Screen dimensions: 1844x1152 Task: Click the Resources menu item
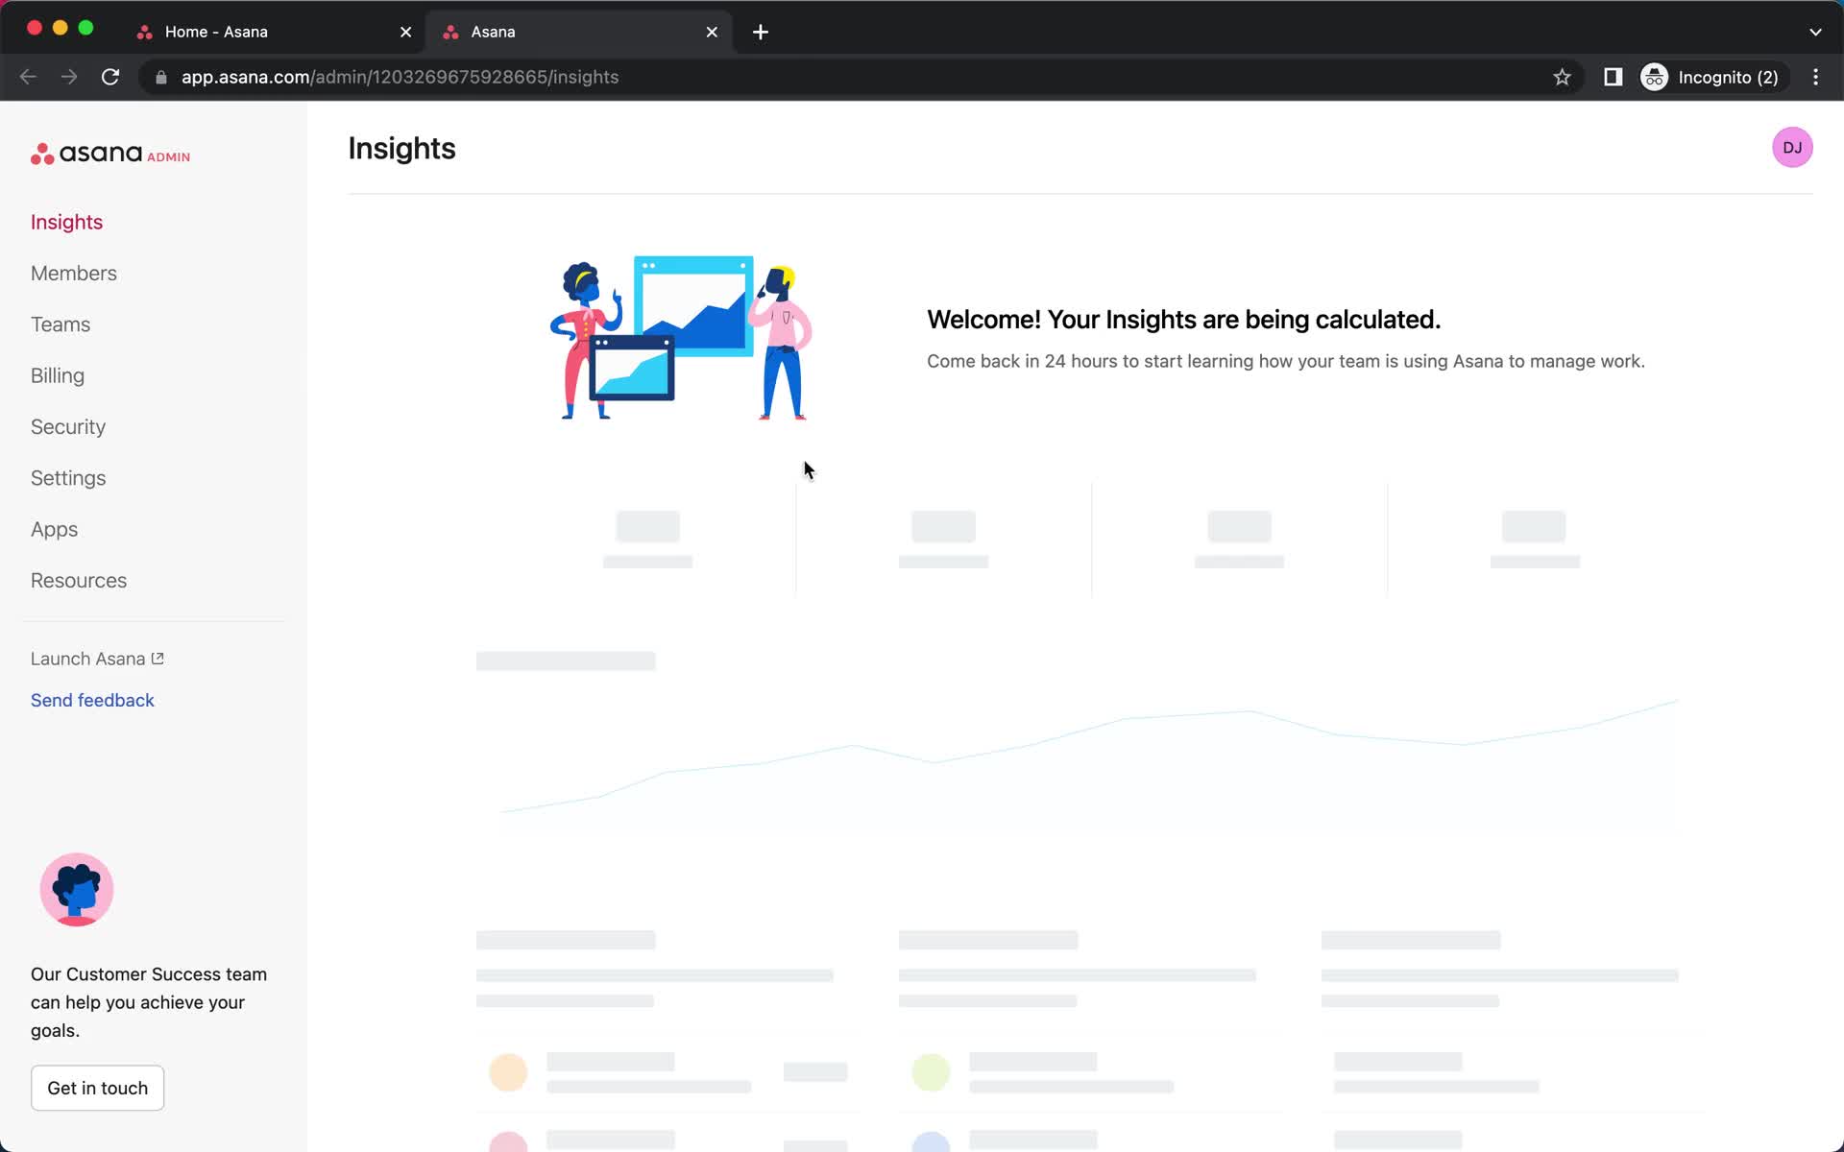(79, 580)
